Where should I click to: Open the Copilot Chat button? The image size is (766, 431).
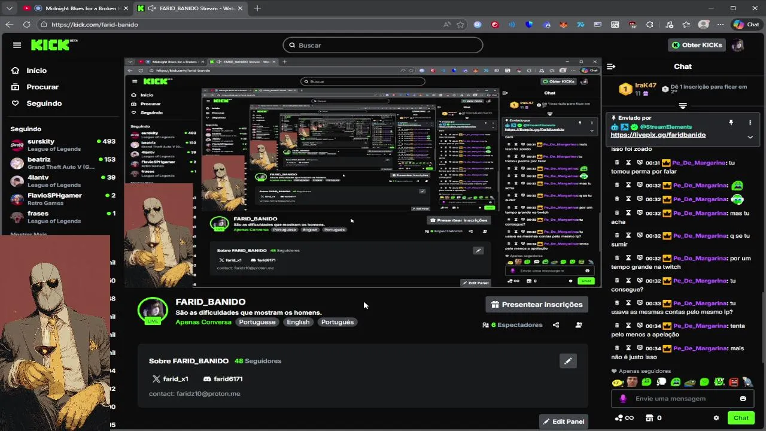click(747, 25)
